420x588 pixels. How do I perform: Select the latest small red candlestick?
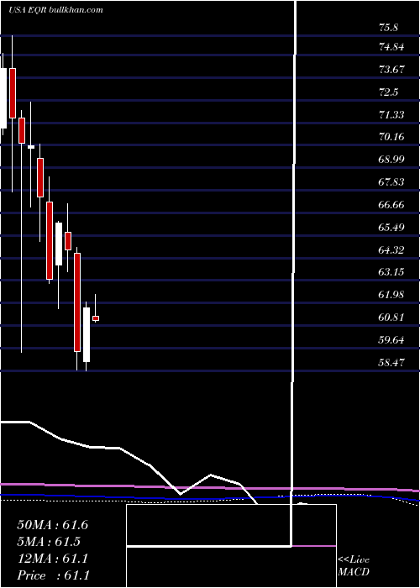tap(96, 318)
